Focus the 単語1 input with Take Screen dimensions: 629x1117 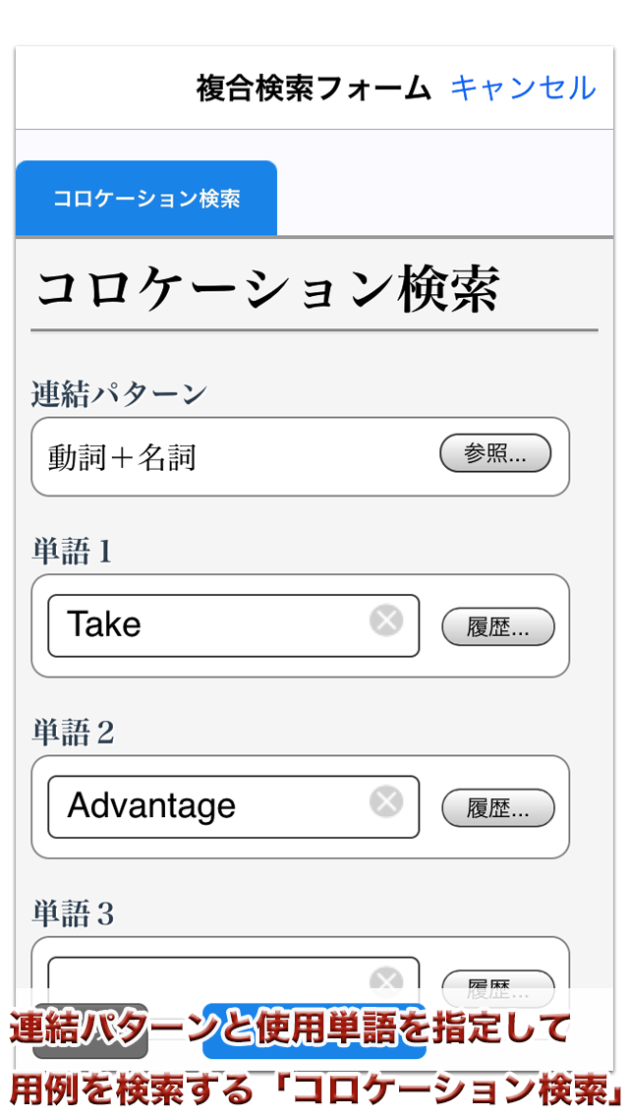[206, 625]
